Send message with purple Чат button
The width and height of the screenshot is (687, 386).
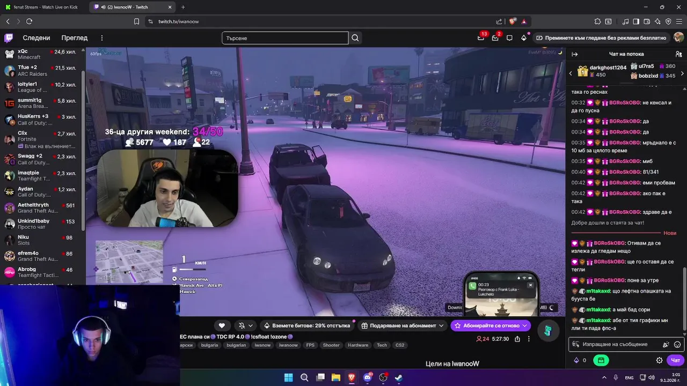(676, 360)
